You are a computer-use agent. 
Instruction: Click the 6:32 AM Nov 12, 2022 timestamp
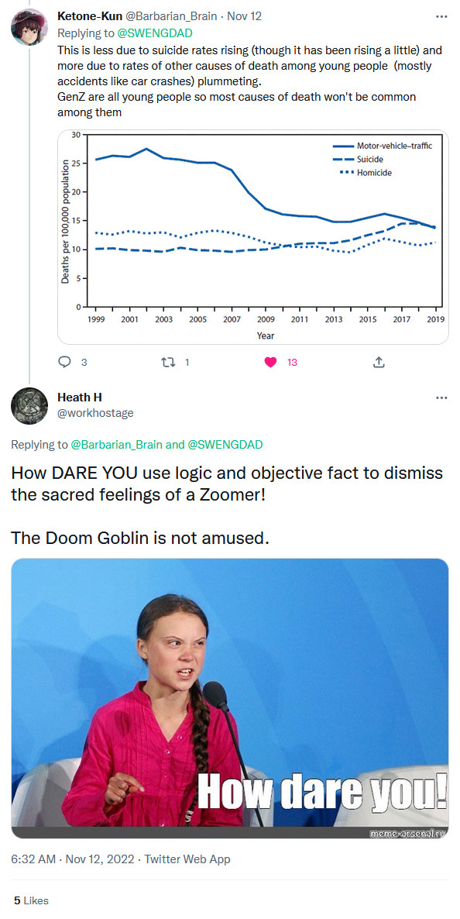coord(74,859)
